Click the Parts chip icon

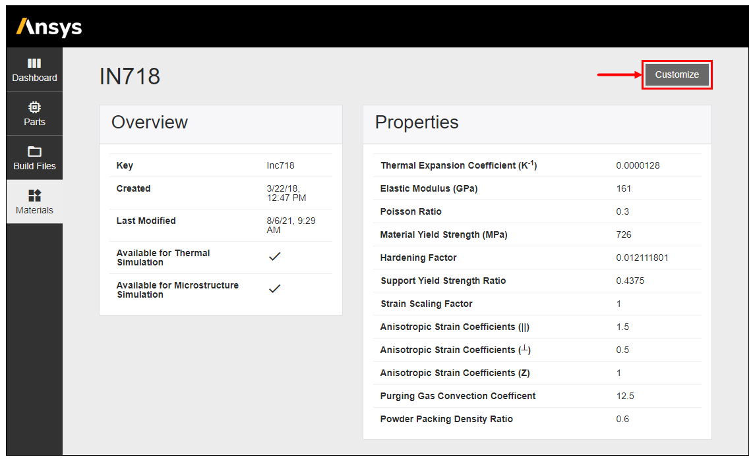tap(34, 107)
